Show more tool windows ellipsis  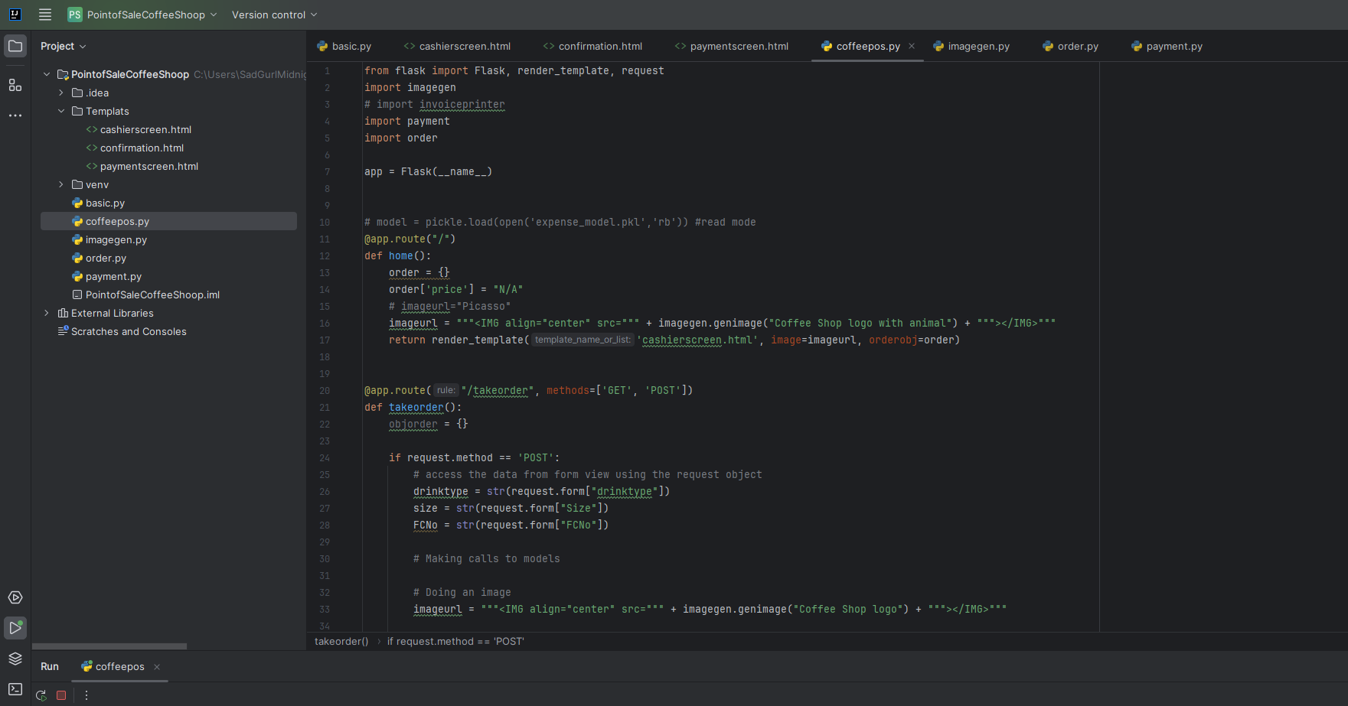(15, 115)
